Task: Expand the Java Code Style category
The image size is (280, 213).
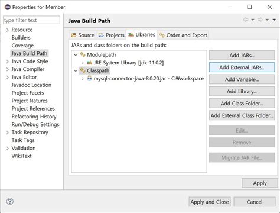Action: [8, 62]
